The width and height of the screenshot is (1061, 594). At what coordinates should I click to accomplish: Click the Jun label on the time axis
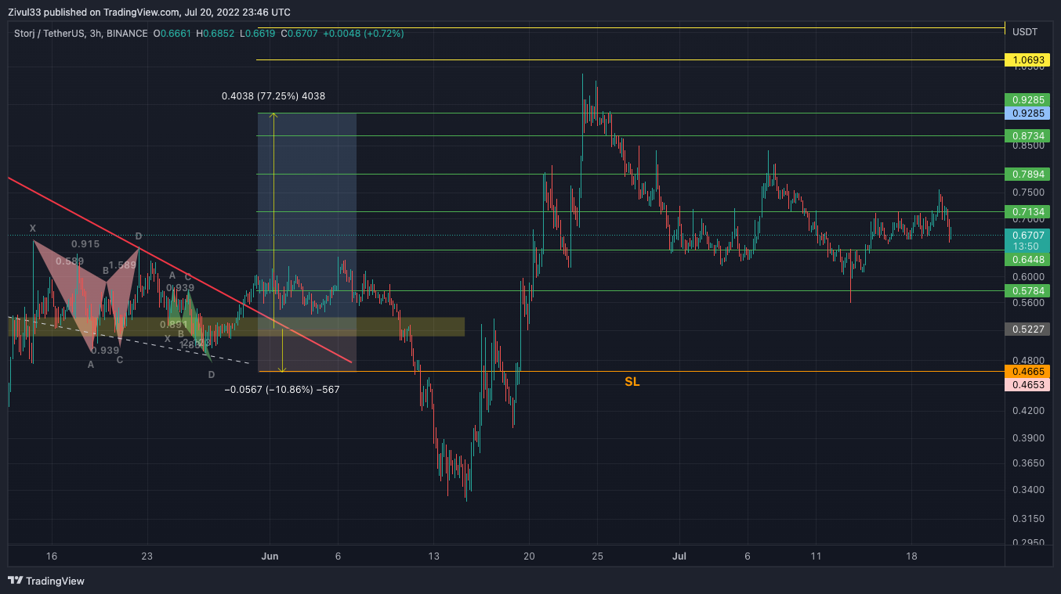pos(270,556)
